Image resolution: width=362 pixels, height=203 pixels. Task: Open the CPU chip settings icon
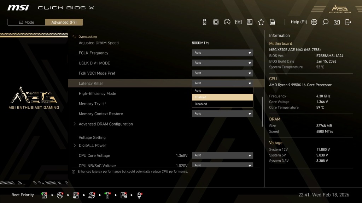[216, 22]
